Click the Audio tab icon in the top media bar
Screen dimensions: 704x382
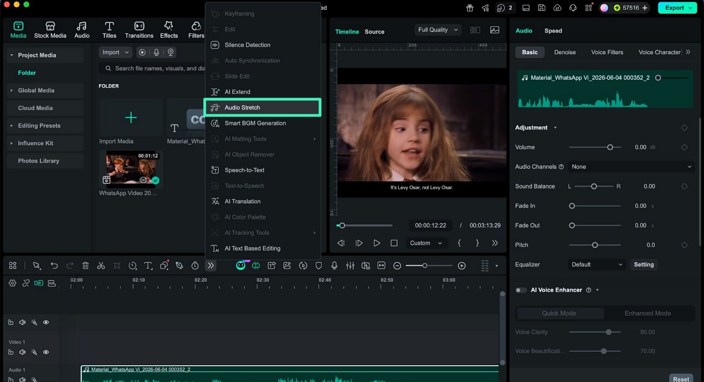82,30
